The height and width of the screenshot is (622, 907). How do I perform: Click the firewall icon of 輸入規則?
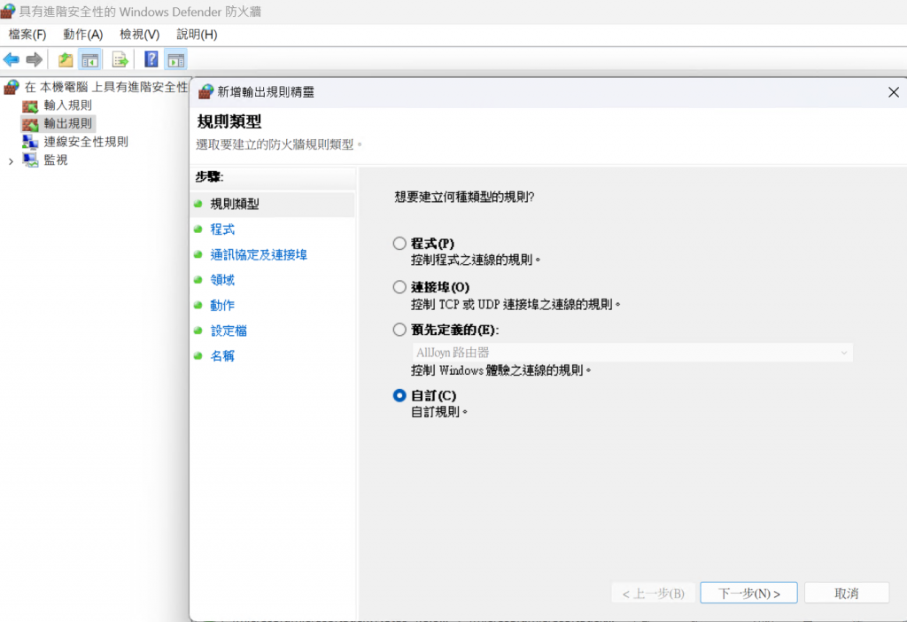30,106
